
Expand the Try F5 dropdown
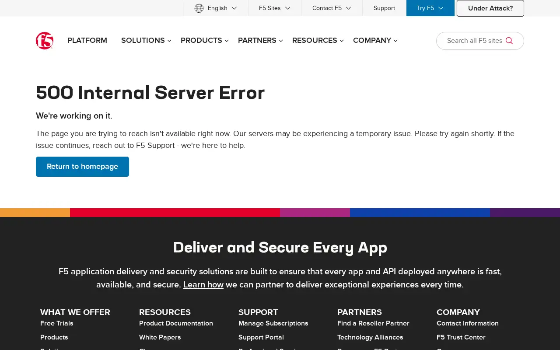tap(430, 8)
